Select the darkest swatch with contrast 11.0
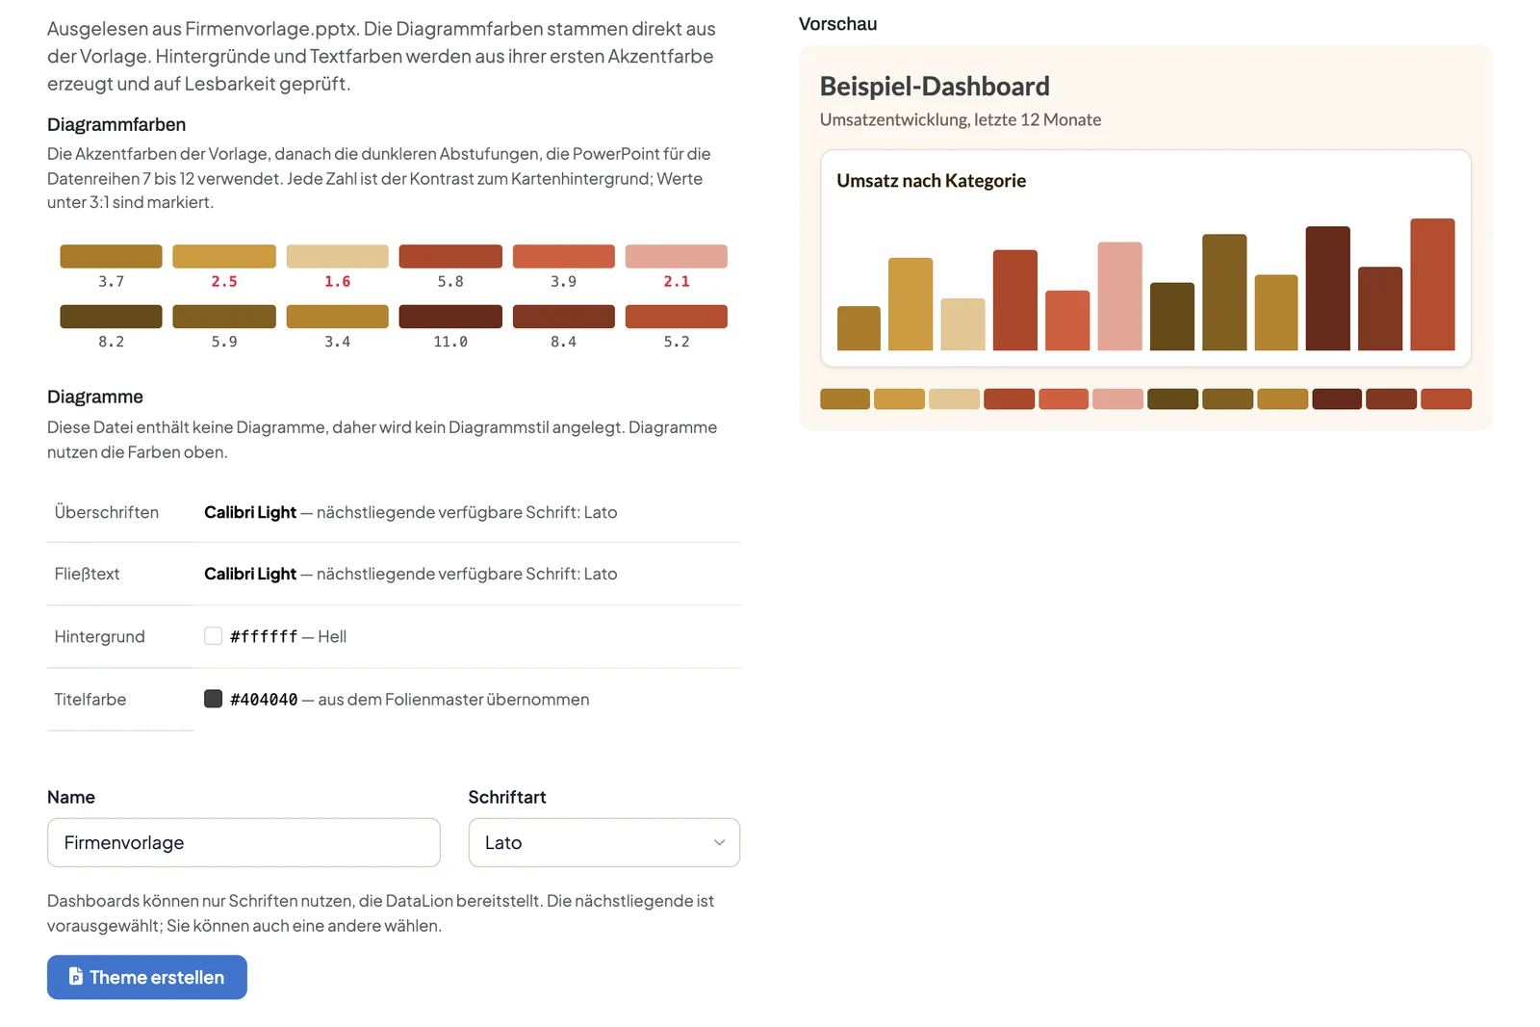Screen dimensions: 1540x1027 coord(450,317)
